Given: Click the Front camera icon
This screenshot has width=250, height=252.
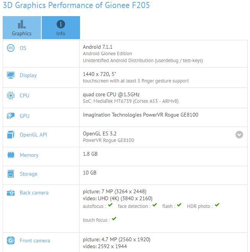Looking at the screenshot, I should coord(10,240).
